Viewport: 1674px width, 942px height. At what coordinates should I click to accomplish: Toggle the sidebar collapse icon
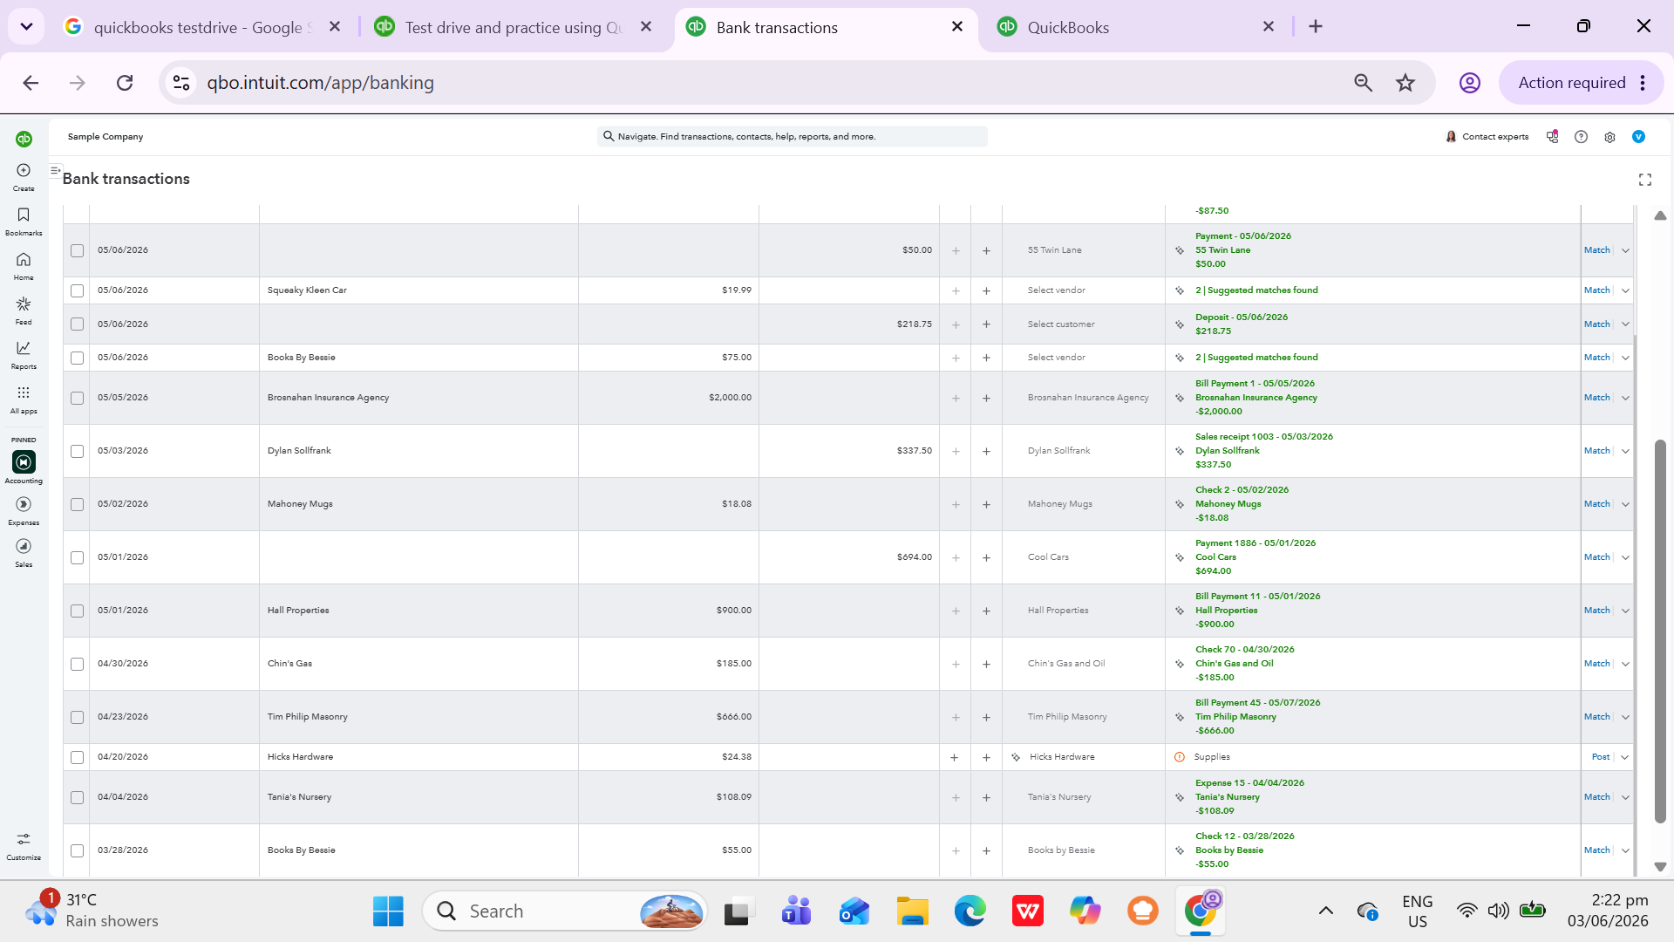(56, 170)
